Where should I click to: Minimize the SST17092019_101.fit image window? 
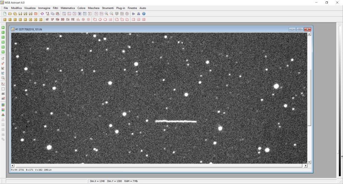click(x=292, y=29)
